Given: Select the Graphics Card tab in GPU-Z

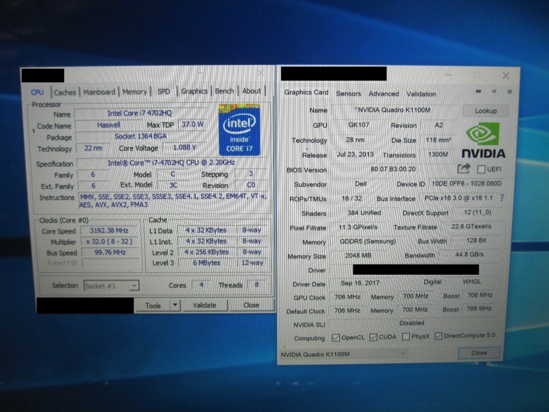Looking at the screenshot, I should point(306,92).
